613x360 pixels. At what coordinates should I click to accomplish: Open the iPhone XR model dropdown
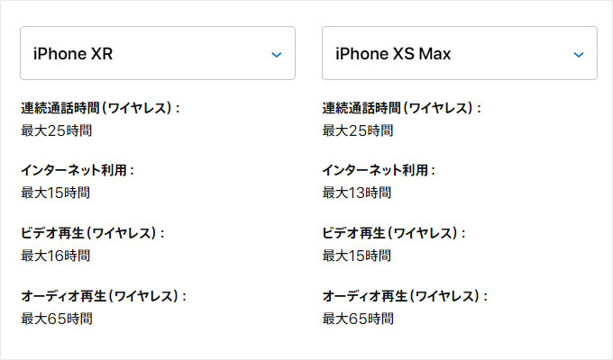[158, 53]
